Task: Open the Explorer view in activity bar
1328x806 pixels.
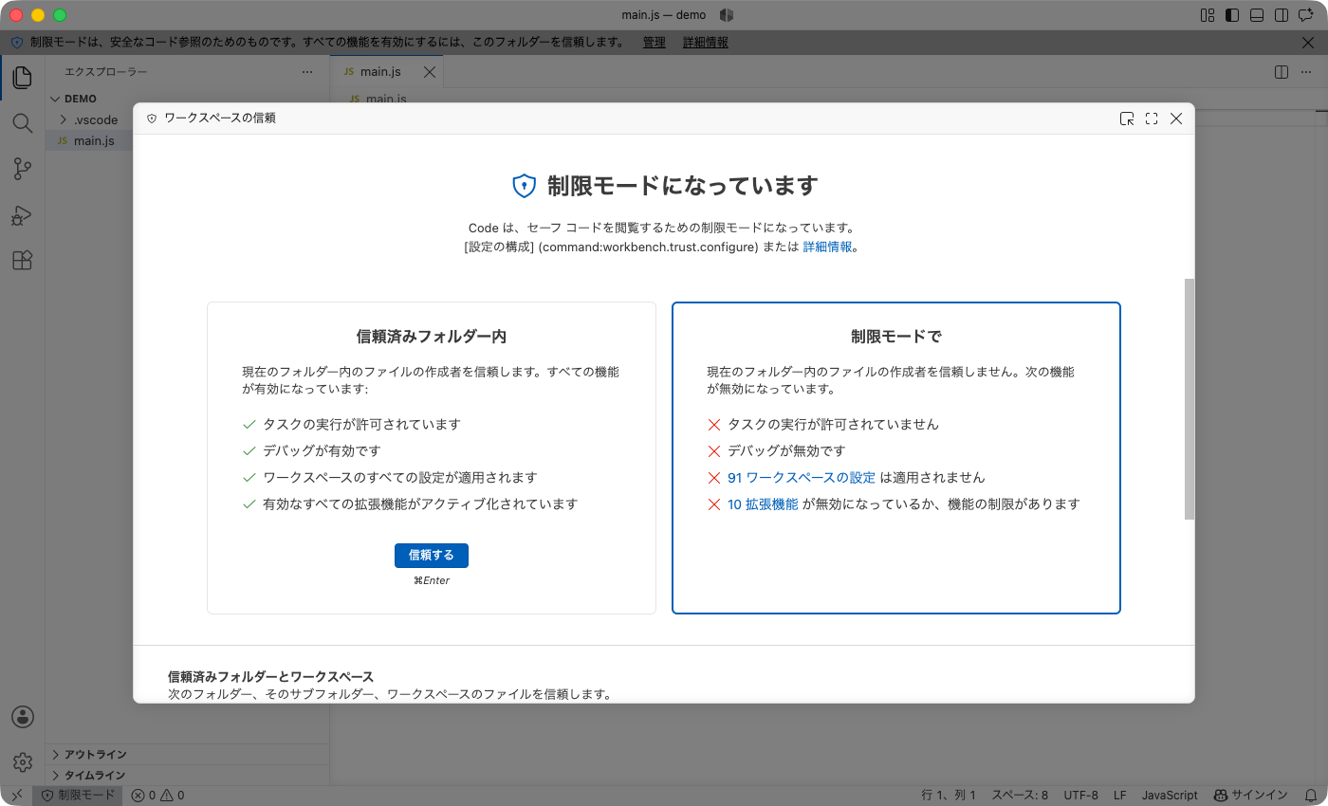Action: [23, 78]
